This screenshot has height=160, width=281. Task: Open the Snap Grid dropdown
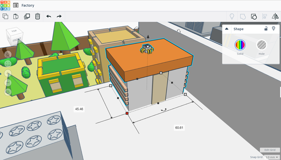[x=272, y=157]
